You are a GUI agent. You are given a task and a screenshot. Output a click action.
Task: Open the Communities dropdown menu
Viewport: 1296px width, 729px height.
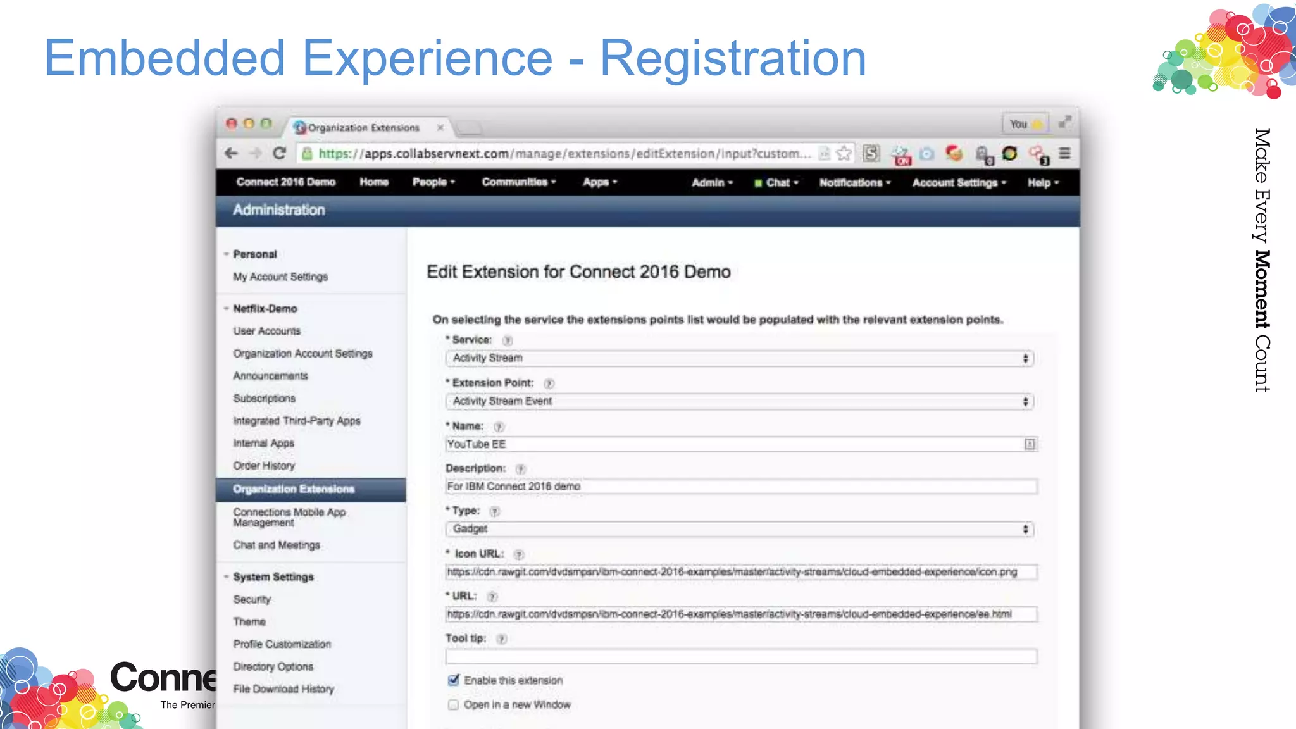(x=519, y=182)
